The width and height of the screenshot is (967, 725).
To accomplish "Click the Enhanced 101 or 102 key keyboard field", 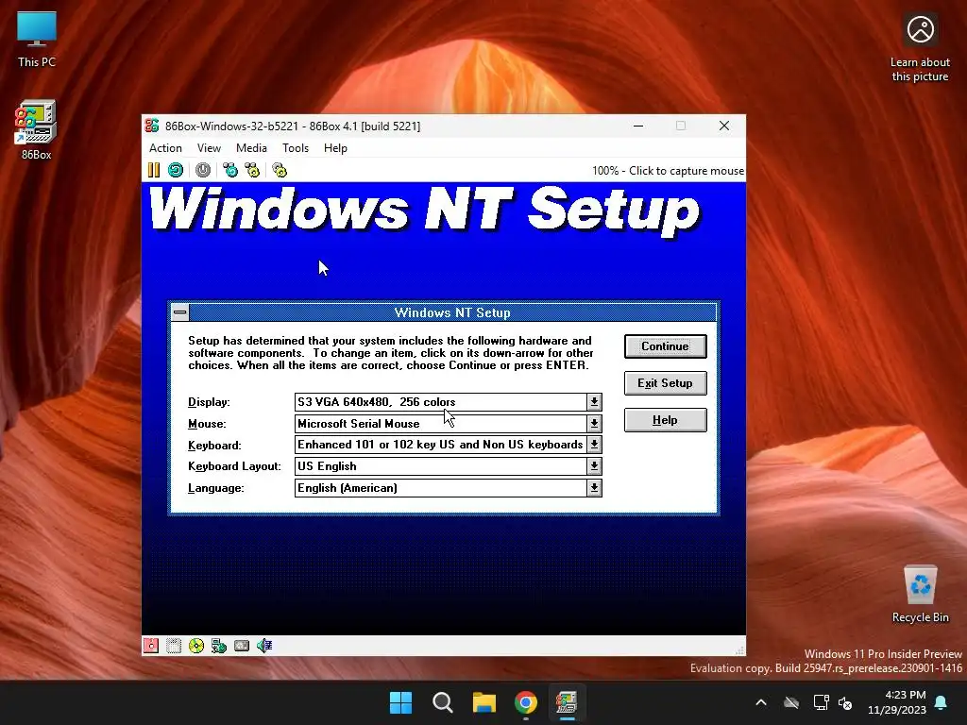I will click(x=440, y=445).
